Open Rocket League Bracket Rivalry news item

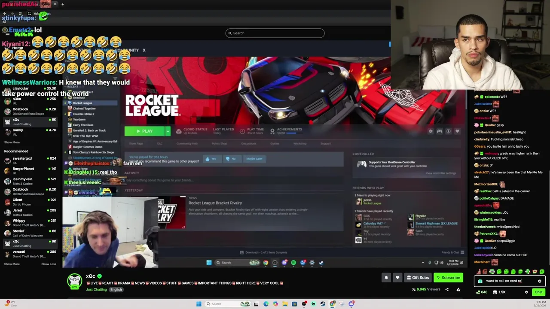215,203
